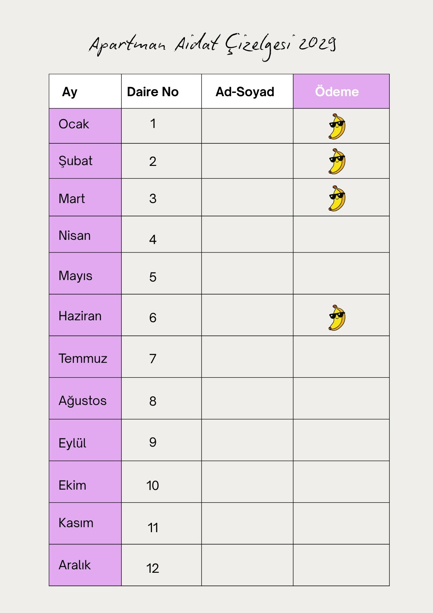This screenshot has height=613, width=433.
Task: Click the empty Ad-Soyad cell for Ocak
Action: coord(247,126)
